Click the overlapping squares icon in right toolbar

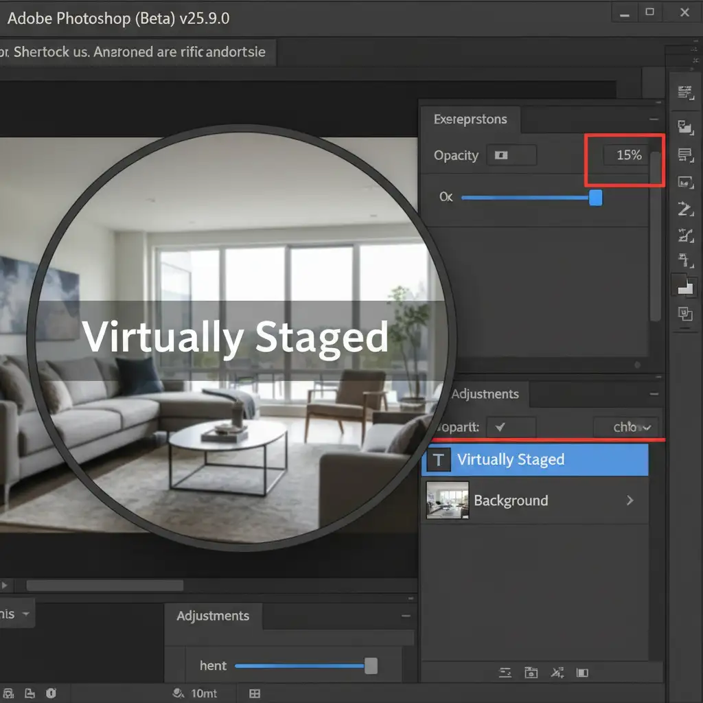coord(684,314)
